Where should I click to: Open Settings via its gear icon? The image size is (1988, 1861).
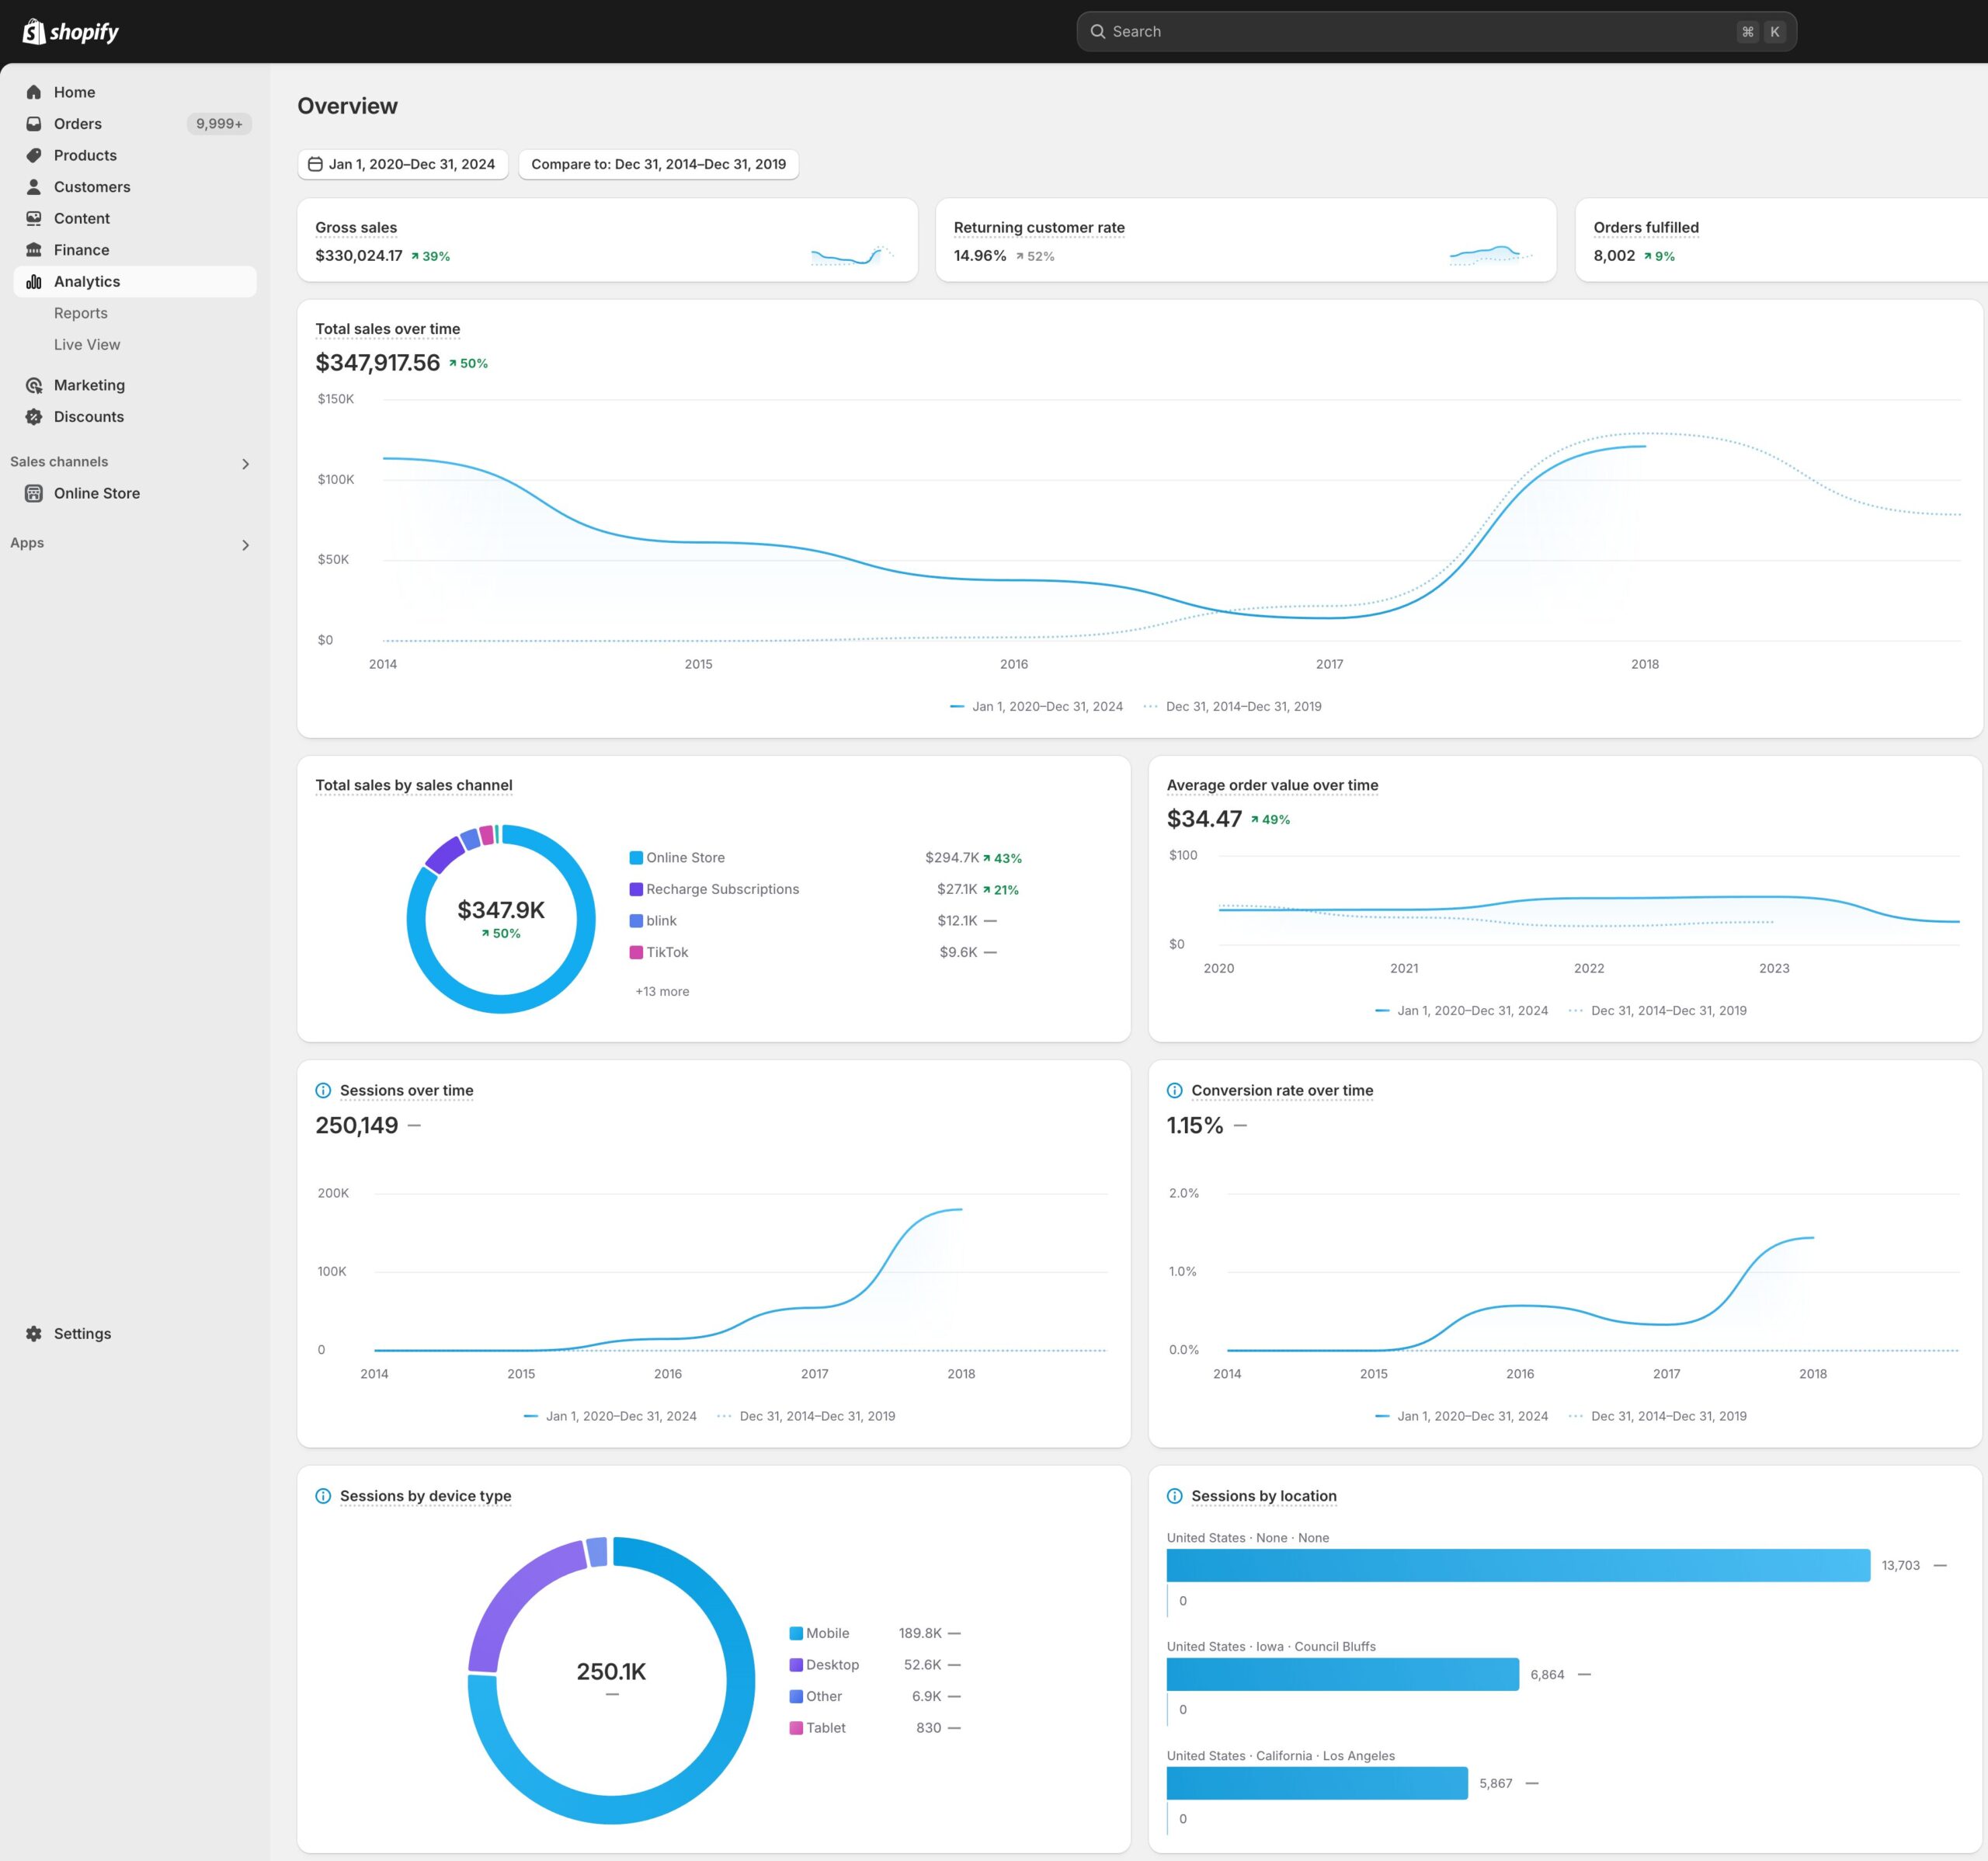(x=34, y=1334)
